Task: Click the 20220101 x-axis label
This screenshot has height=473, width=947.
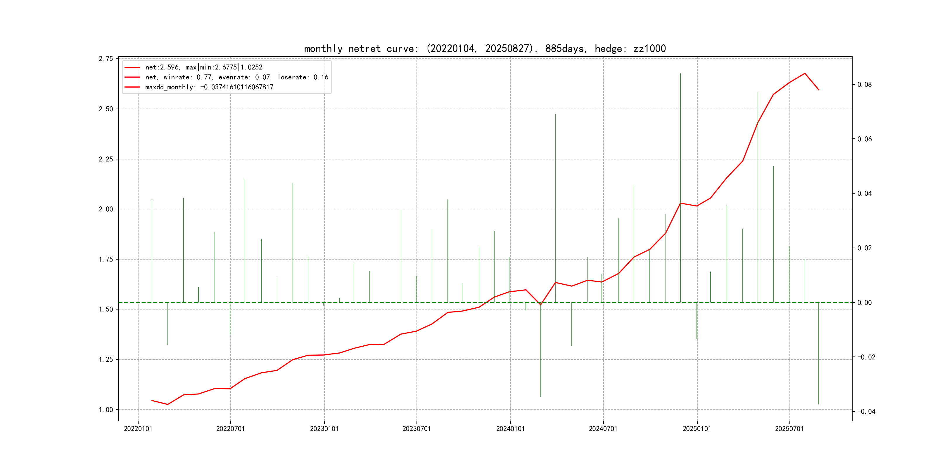Action: click(x=138, y=429)
